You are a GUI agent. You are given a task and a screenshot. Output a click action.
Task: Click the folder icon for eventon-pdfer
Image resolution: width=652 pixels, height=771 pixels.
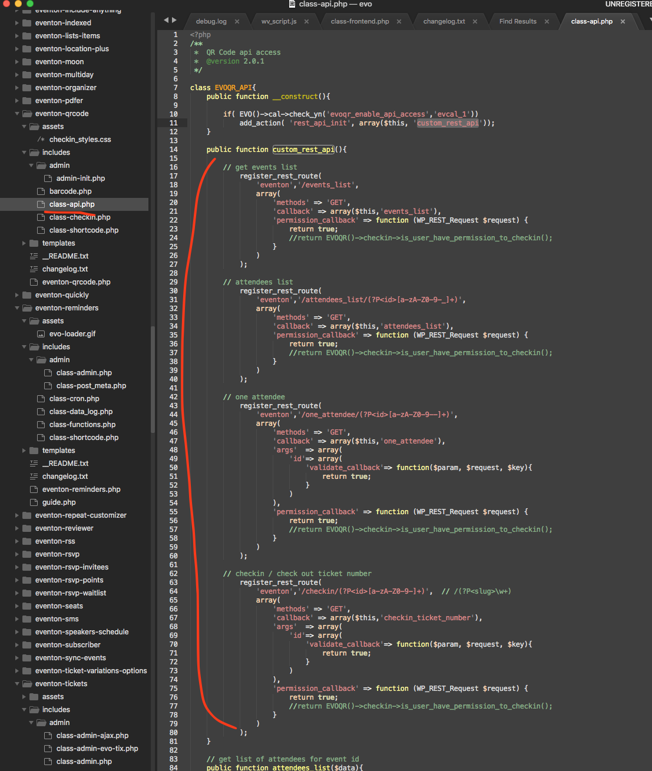click(x=27, y=101)
